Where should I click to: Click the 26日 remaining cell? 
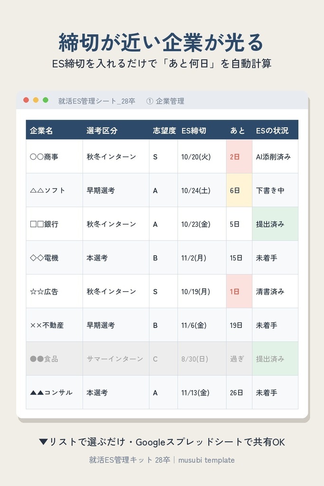(239, 393)
